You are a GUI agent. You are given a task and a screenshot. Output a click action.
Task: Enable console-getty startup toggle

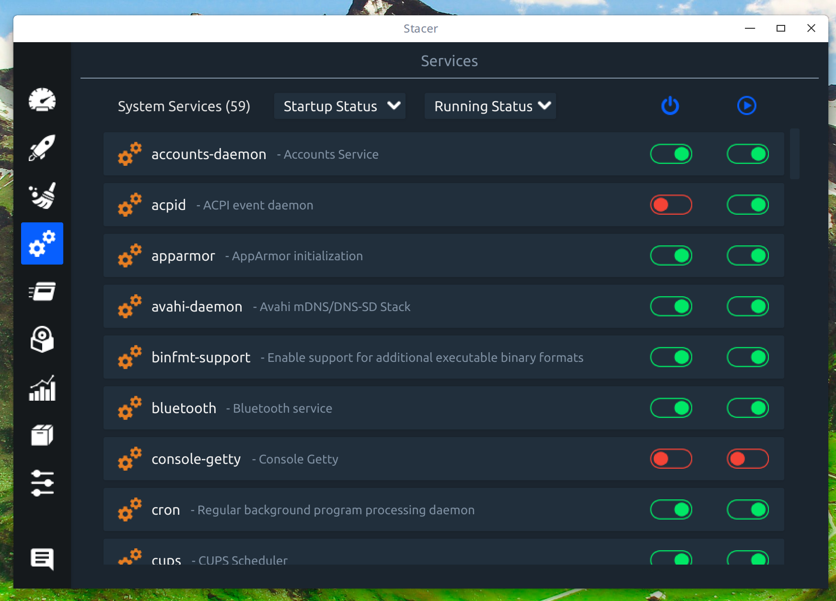[x=671, y=459]
